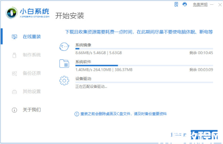Click the 小白系统 logo icon

point(12,13)
